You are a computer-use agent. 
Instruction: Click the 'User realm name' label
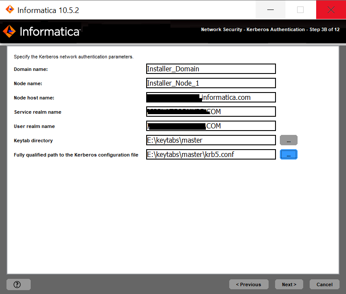coord(34,126)
